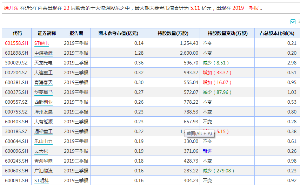
Task: Select stock code 600243.SH
Action: (16, 161)
